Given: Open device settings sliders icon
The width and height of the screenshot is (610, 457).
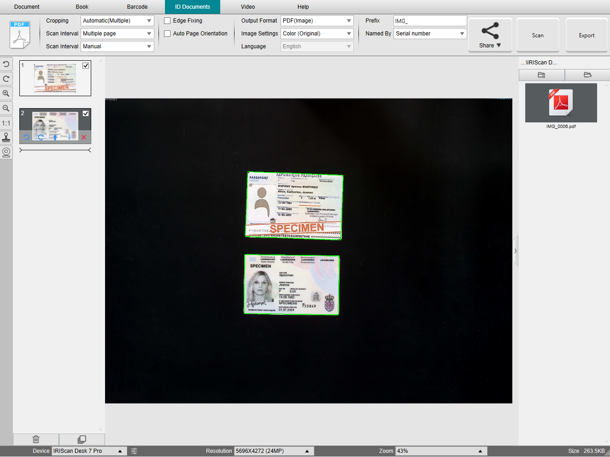Looking at the screenshot, I should coord(134,451).
